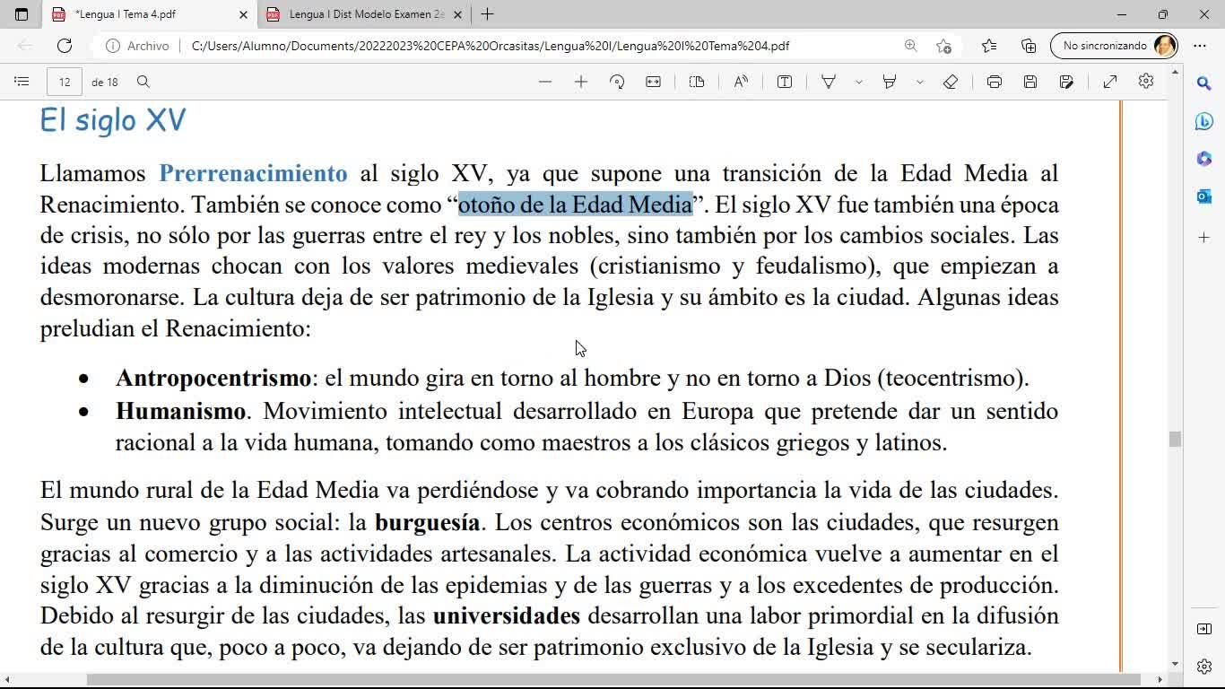Open Outlook in the sidebar

point(1204,196)
